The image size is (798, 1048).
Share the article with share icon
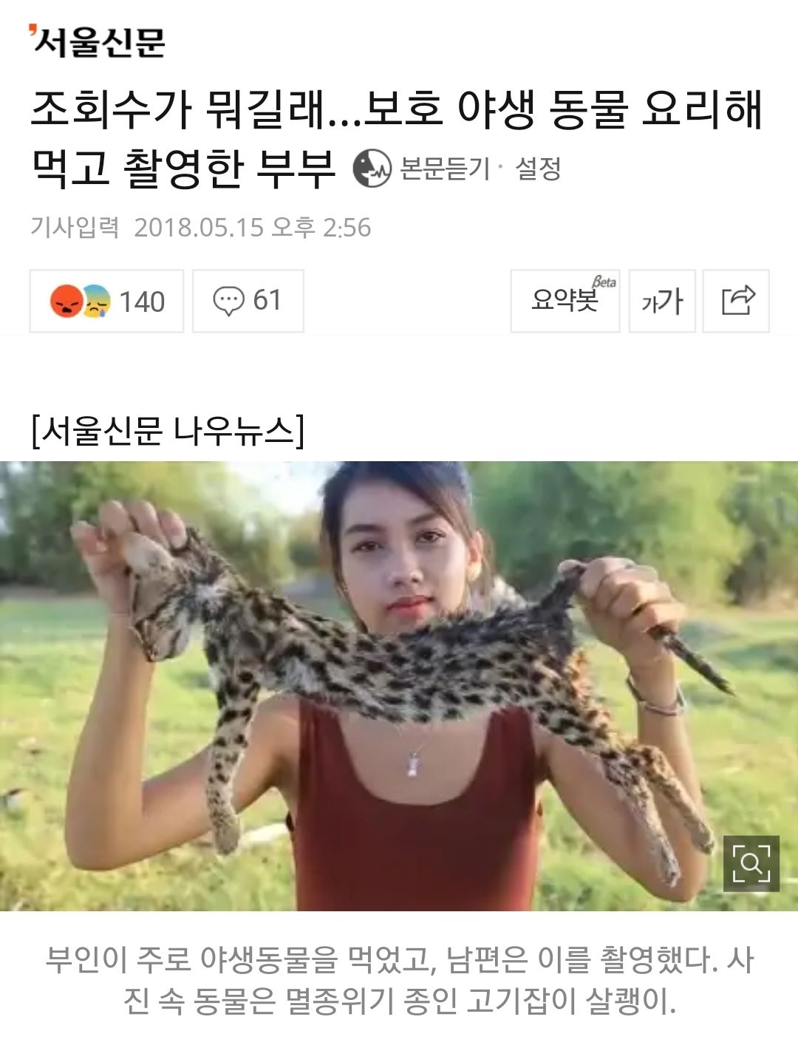click(x=736, y=301)
